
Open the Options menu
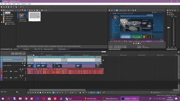click(x=24, y=4)
